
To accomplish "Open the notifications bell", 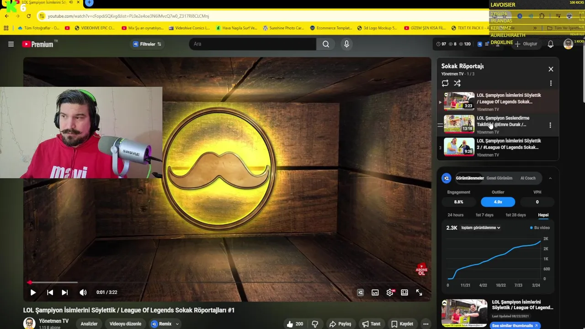I will 551,44.
